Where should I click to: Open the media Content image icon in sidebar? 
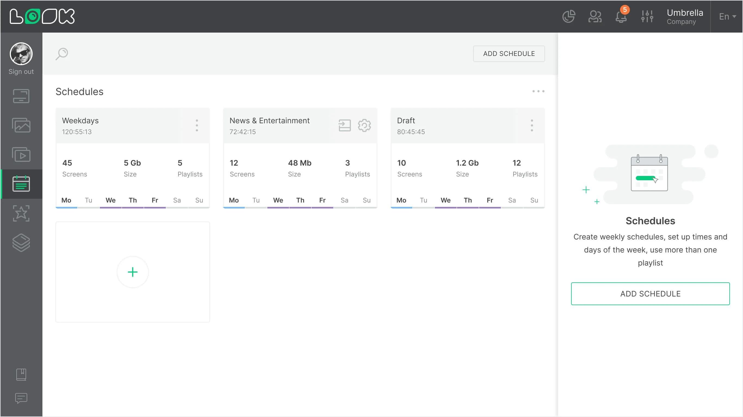coord(21,125)
